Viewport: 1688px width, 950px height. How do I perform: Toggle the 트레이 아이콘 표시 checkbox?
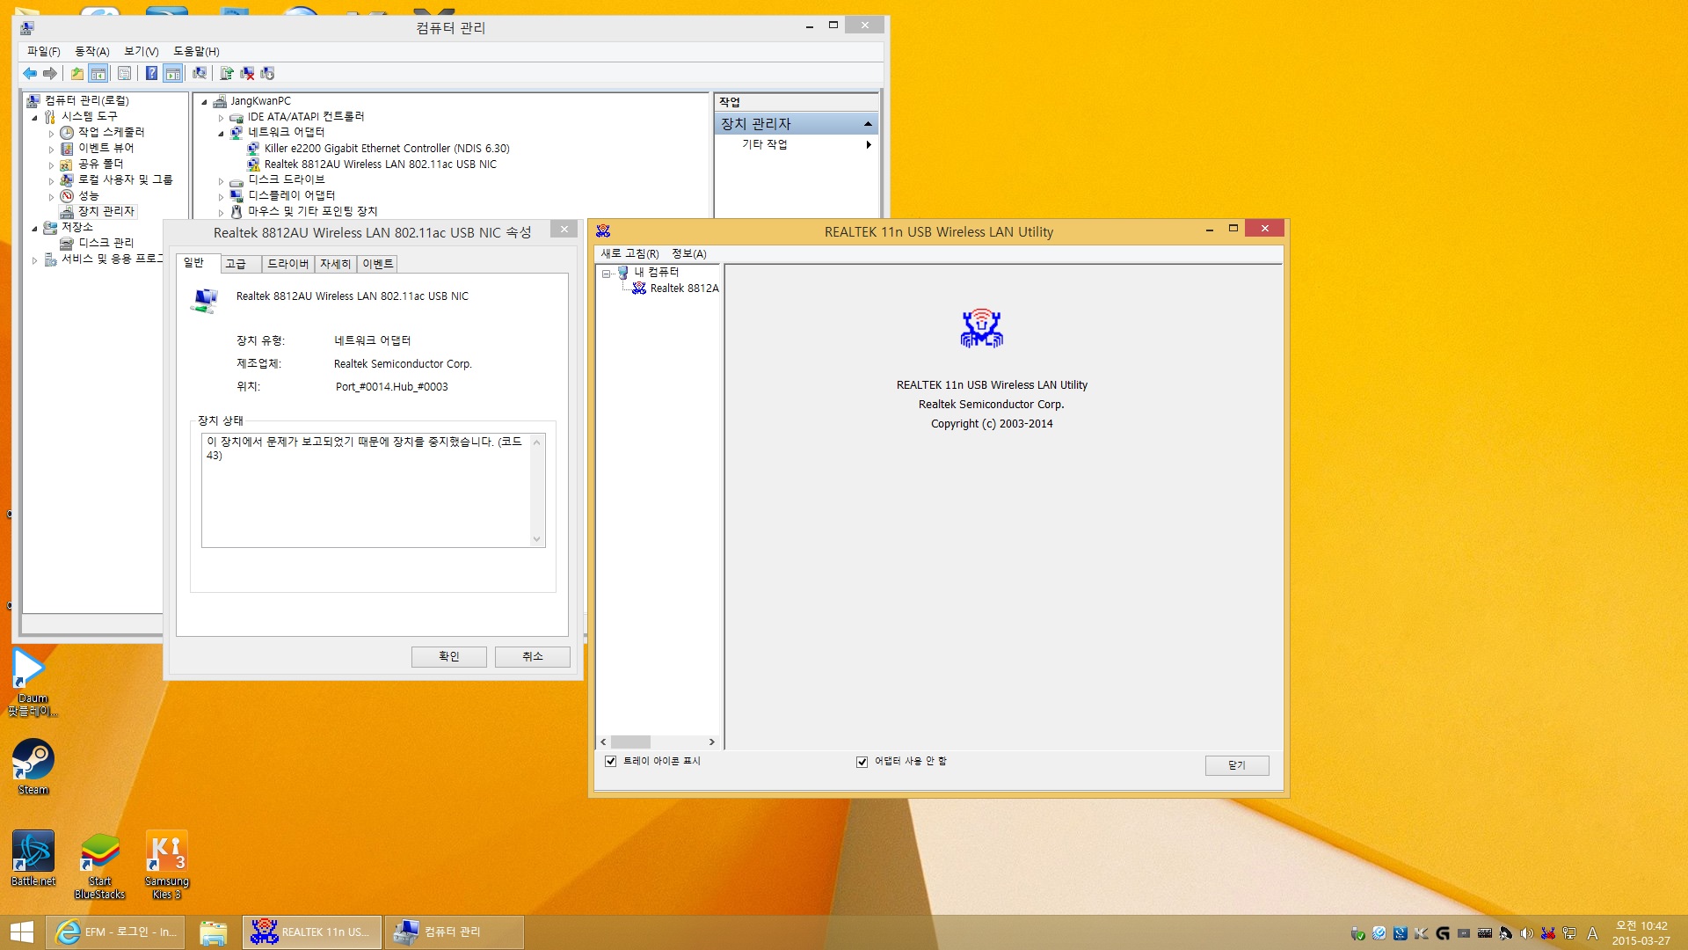point(611,761)
